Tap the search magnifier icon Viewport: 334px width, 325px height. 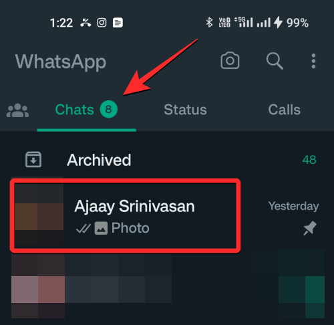pos(275,61)
